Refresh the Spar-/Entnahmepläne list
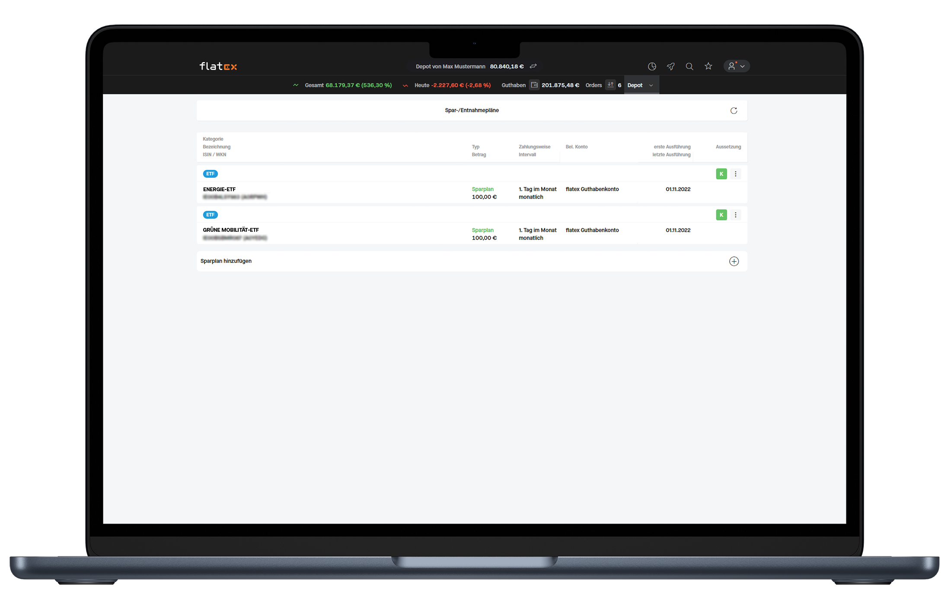 pyautogui.click(x=734, y=111)
